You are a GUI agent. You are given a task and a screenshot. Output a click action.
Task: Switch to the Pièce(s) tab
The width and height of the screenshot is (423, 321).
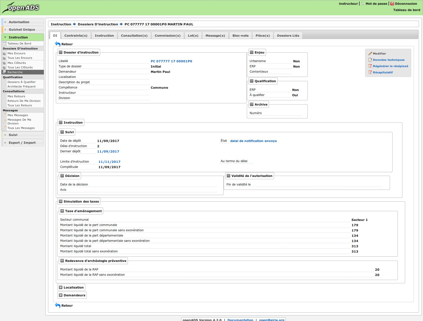[x=263, y=36]
